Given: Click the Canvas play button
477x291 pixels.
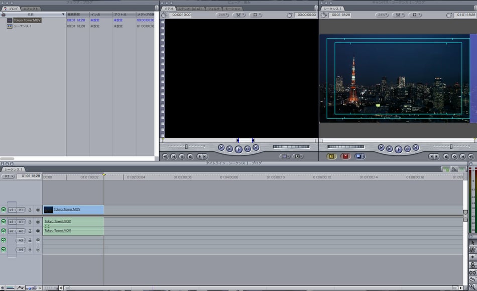Looking at the screenshot, I should pyautogui.click(x=398, y=149).
